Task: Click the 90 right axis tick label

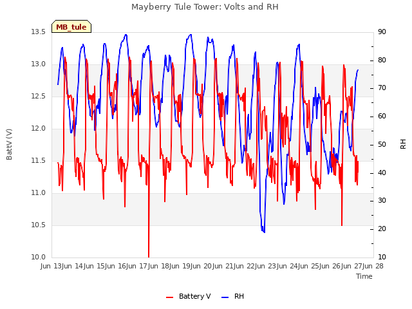Action: (x=382, y=32)
